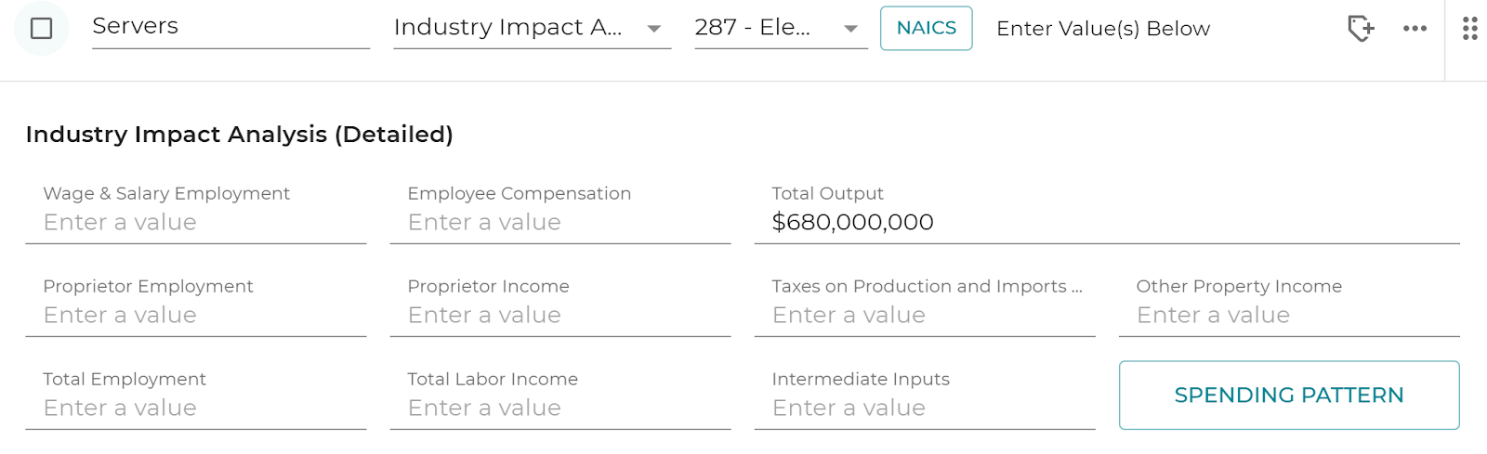Tick the Servers event checkbox
This screenshot has width=1487, height=454.
click(x=41, y=29)
